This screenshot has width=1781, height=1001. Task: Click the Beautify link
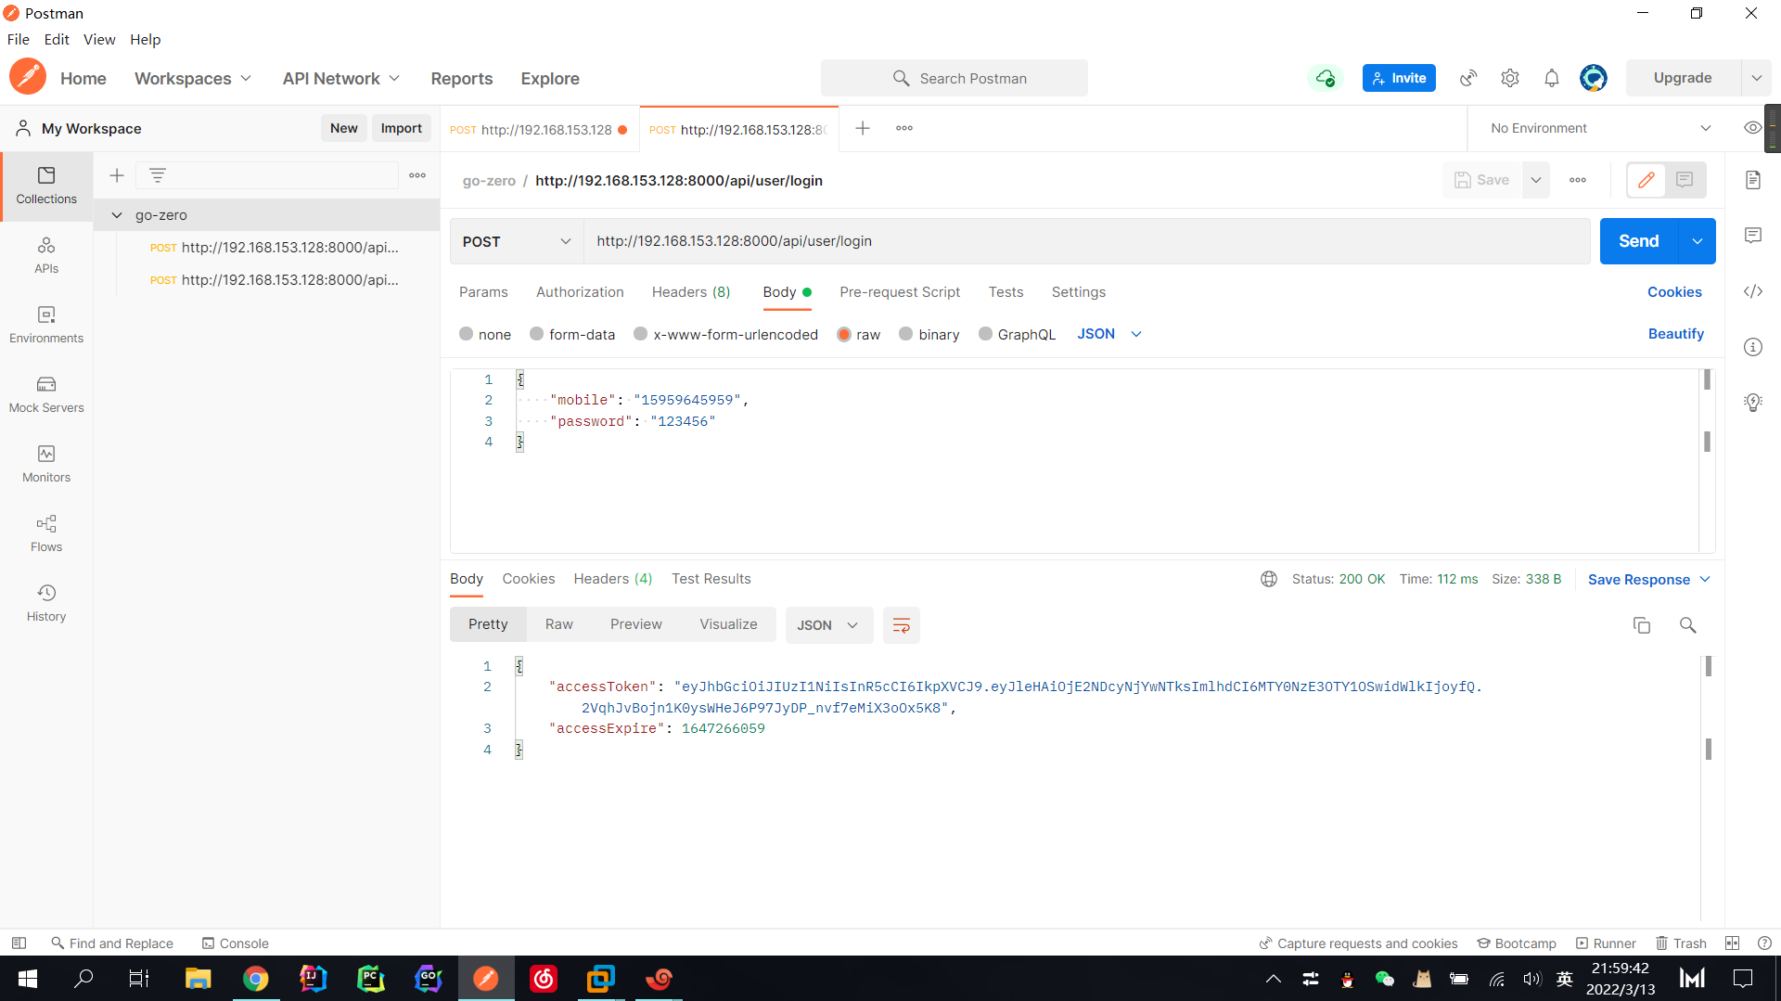(x=1675, y=334)
